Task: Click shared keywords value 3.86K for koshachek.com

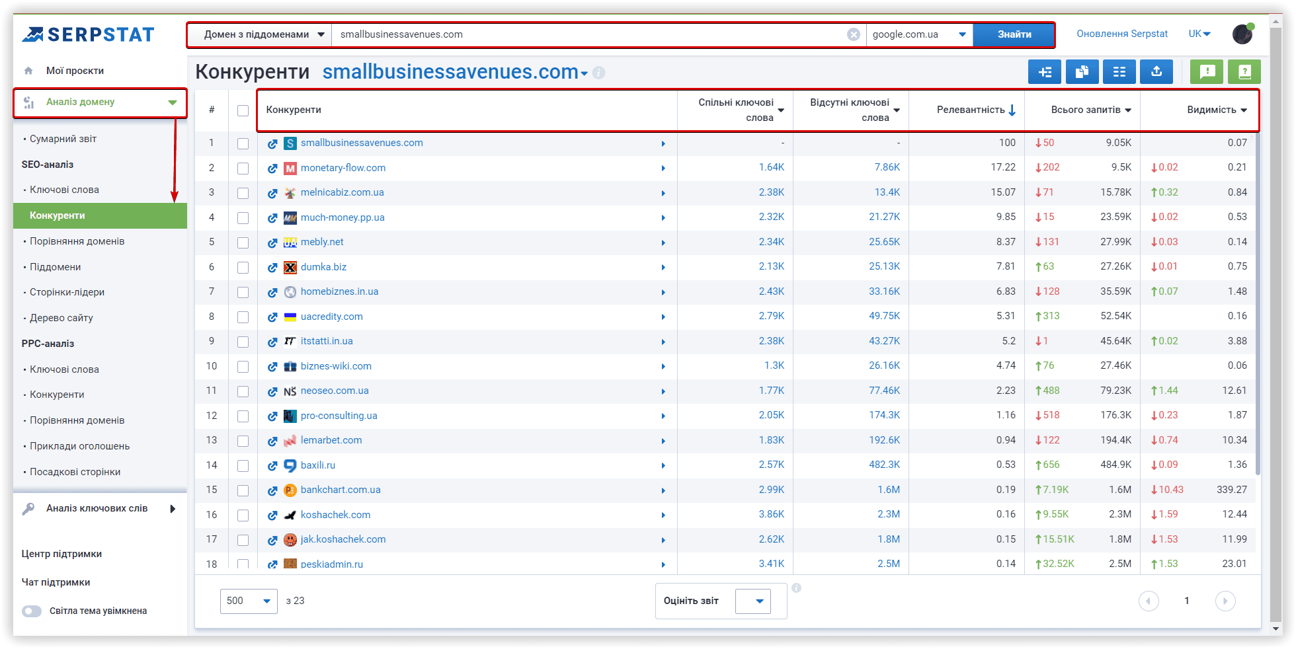Action: (771, 514)
